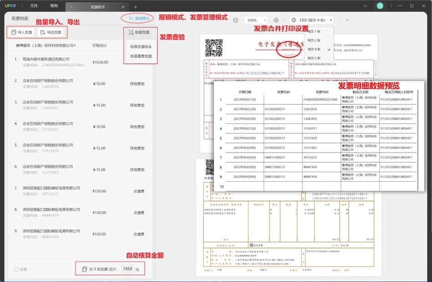432x282 pixels.
Task: Click the 开票日期 column header in preview table
Action: click(244, 92)
